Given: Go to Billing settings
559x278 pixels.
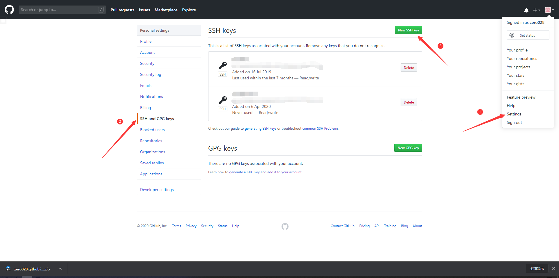Looking at the screenshot, I should [x=169, y=108].
